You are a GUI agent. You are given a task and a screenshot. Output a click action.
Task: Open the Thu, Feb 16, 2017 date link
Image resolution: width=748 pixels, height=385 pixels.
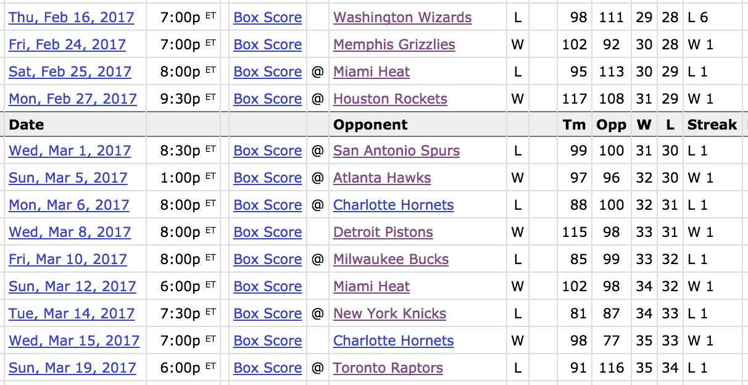tap(71, 17)
